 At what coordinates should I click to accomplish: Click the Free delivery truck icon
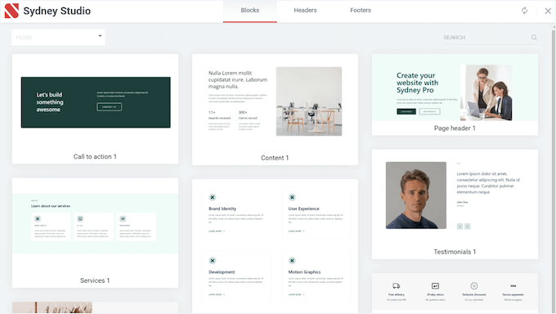397,286
